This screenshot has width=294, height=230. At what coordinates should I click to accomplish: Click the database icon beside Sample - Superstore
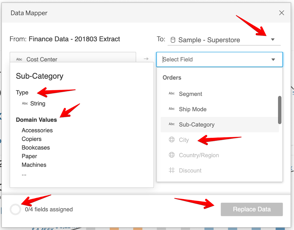[x=173, y=40]
